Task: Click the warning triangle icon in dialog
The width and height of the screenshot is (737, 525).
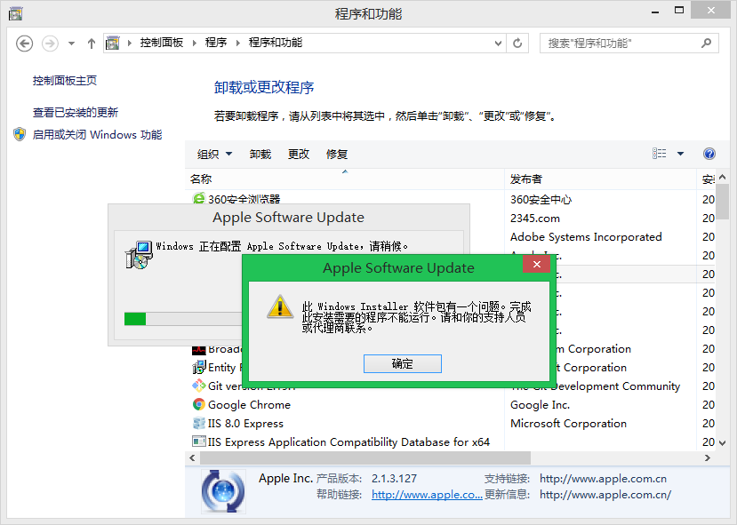Action: coord(281,306)
